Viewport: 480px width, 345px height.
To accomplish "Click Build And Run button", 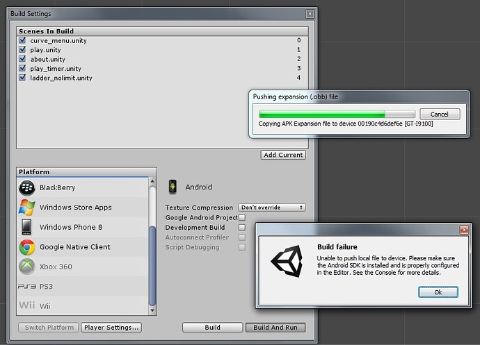I will coord(275,327).
